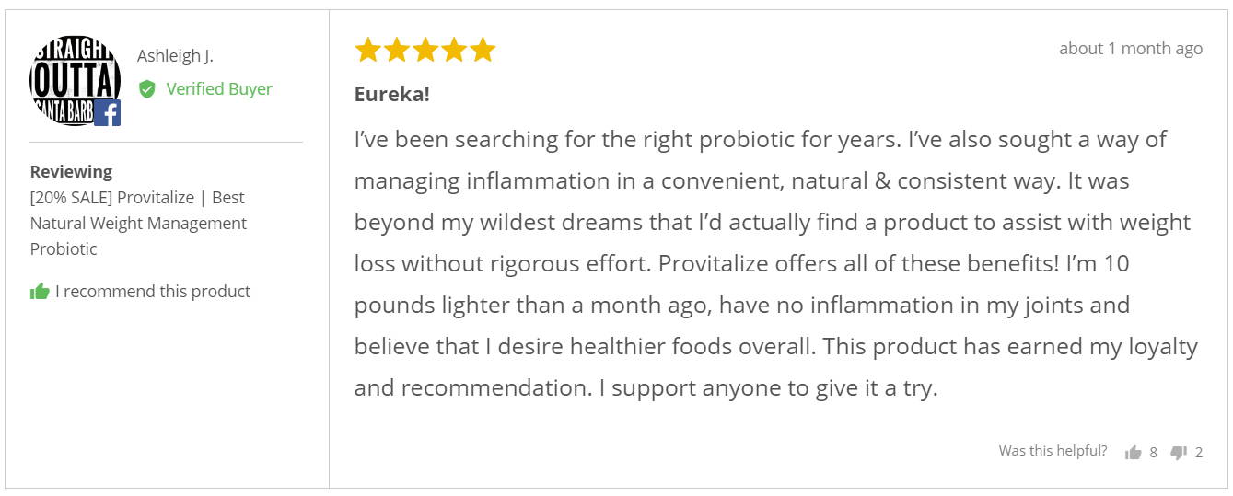Click the Was this helpful? label
This screenshot has width=1233, height=496.
coord(1053,450)
